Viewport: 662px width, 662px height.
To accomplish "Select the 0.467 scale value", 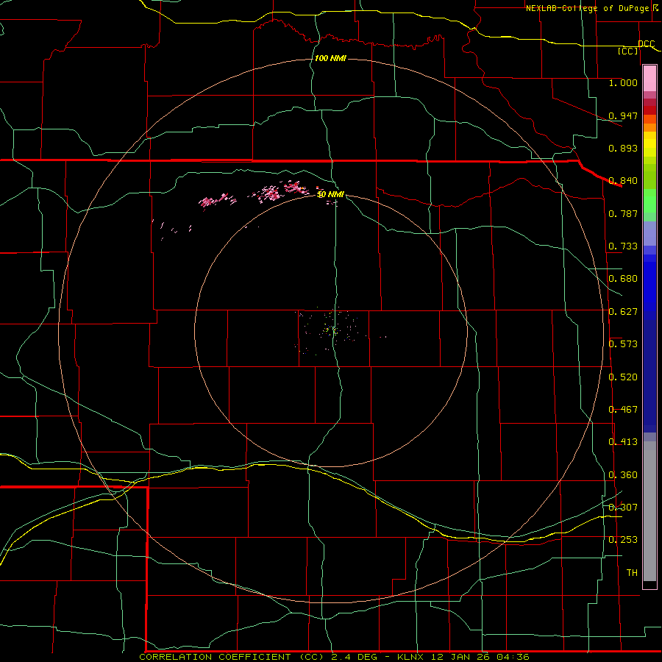I will 623,410.
